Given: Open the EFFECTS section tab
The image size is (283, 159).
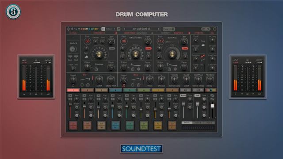Looking at the screenshot, I should [x=199, y=33].
